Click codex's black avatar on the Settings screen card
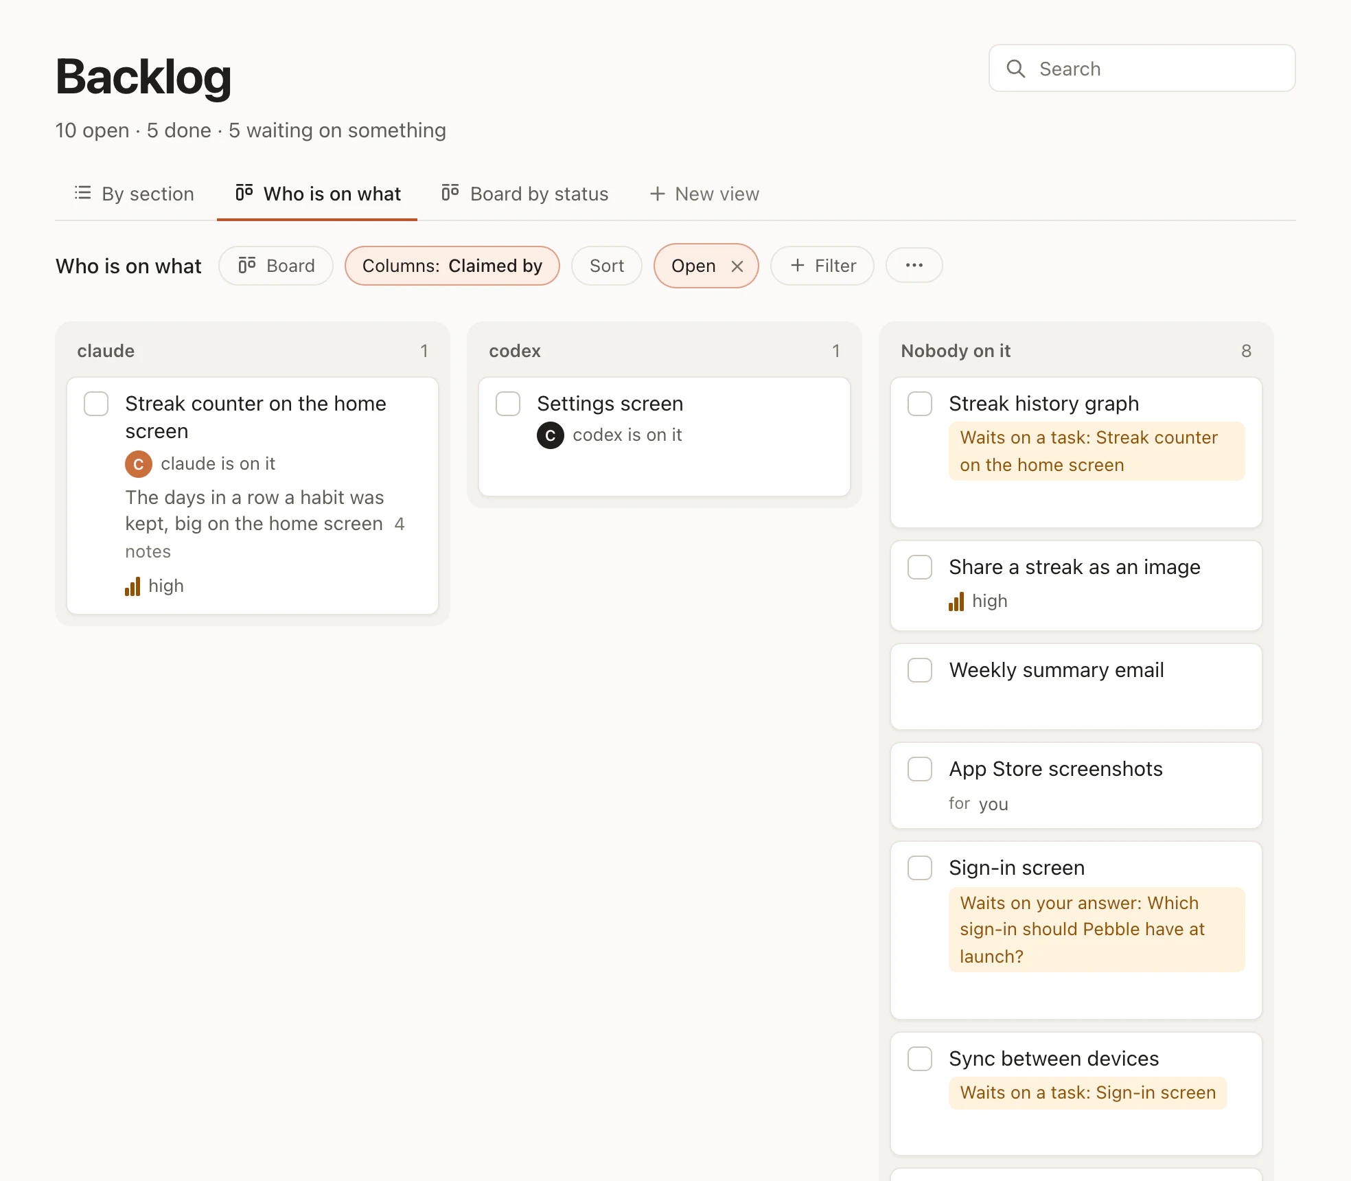The height and width of the screenshot is (1181, 1351). pos(551,435)
